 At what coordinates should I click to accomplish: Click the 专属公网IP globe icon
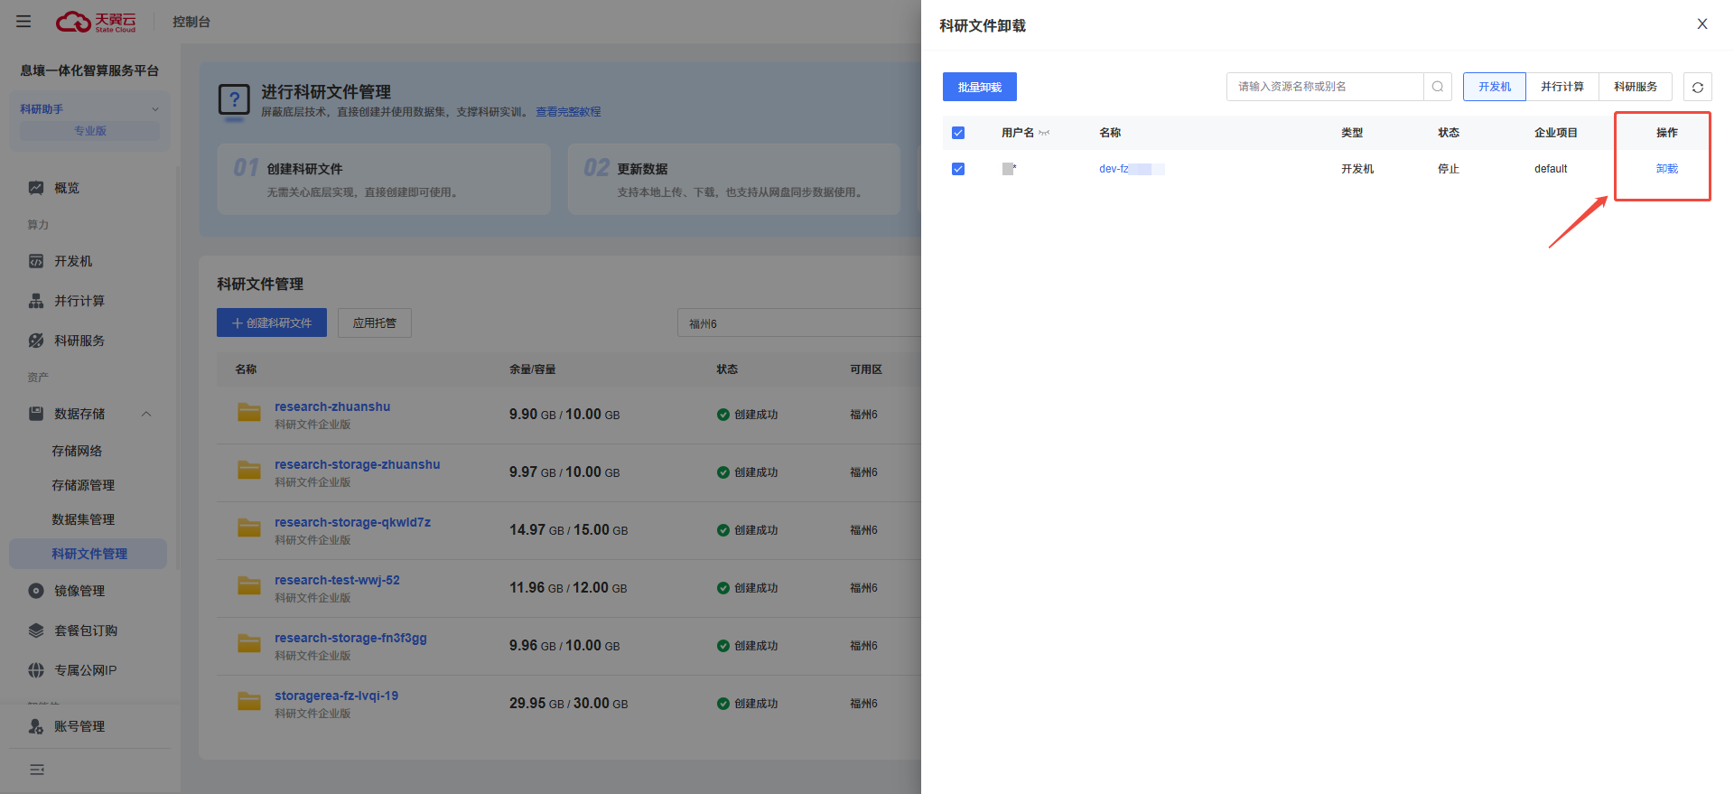point(36,670)
